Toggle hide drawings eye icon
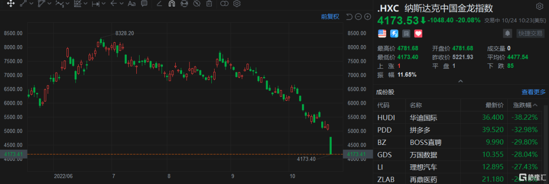Screen dimensions: 549x184 pos(197,4)
